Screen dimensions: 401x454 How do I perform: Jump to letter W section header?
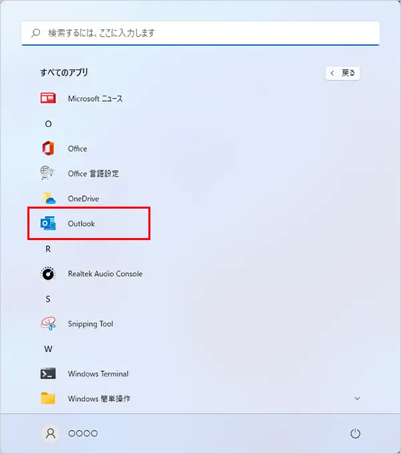tap(48, 349)
